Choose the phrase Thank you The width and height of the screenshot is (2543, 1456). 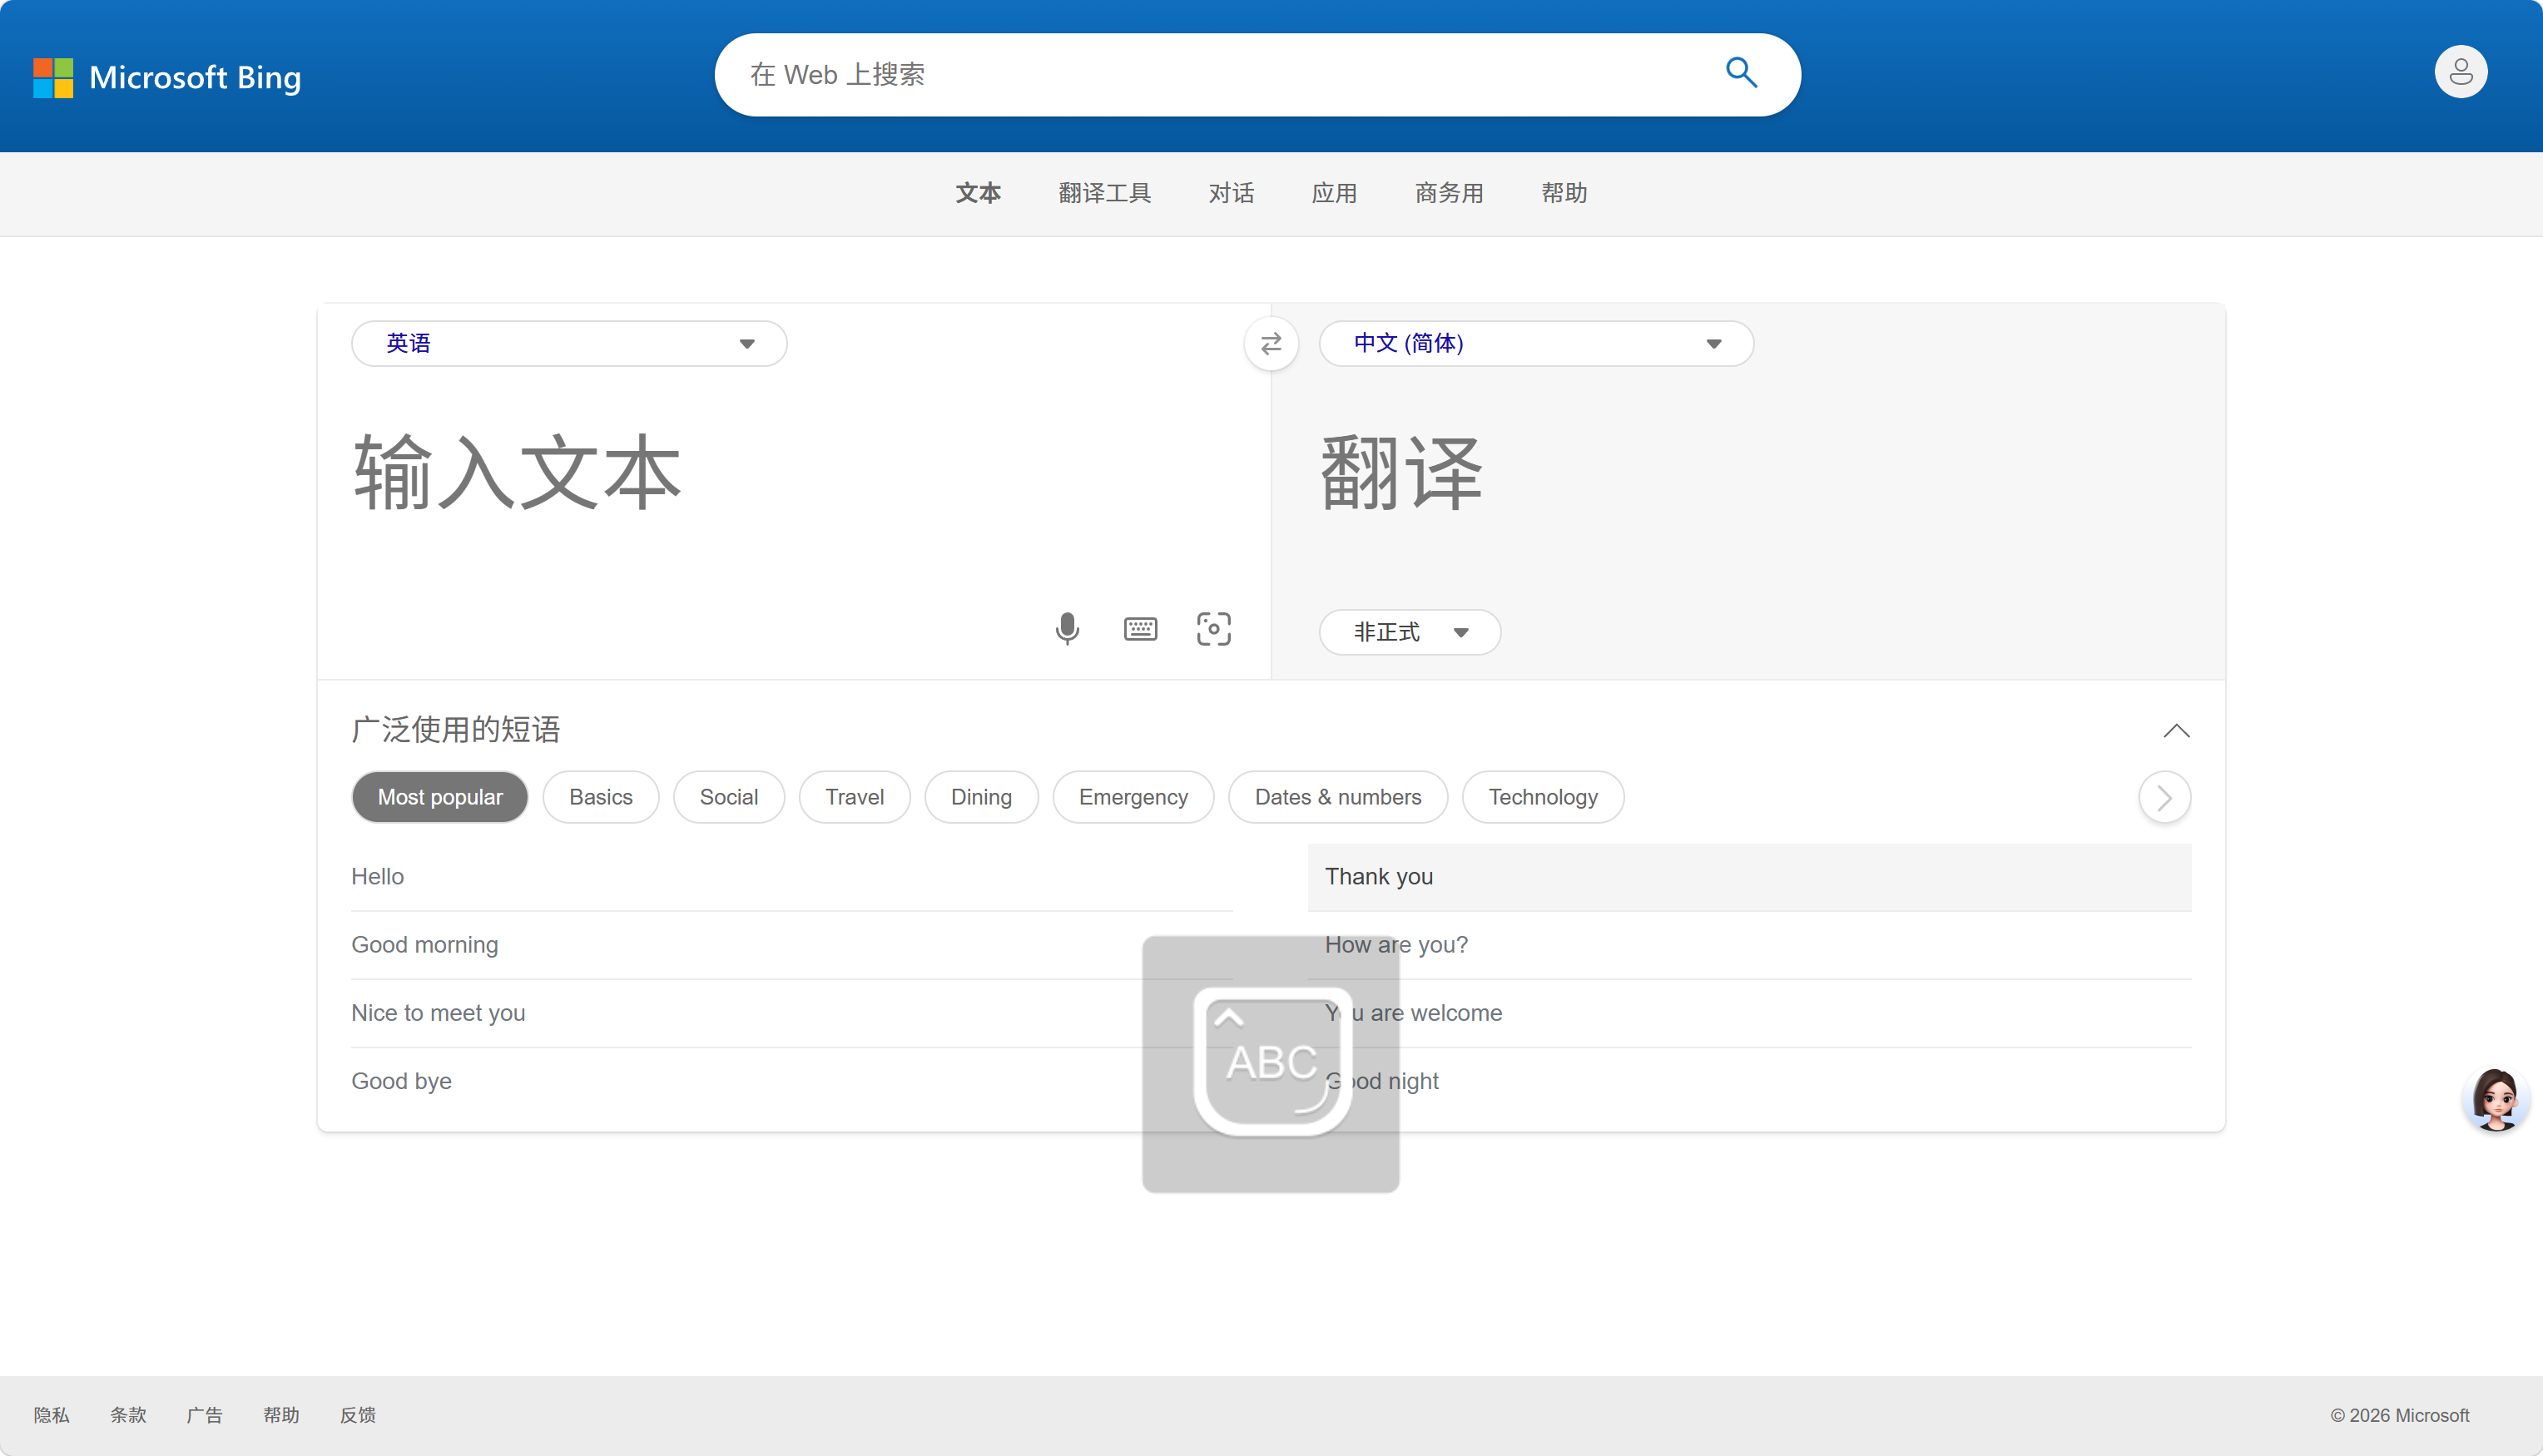click(x=1749, y=877)
